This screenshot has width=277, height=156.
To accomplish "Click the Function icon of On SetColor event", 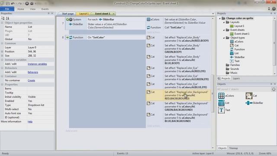I will coord(71,38).
